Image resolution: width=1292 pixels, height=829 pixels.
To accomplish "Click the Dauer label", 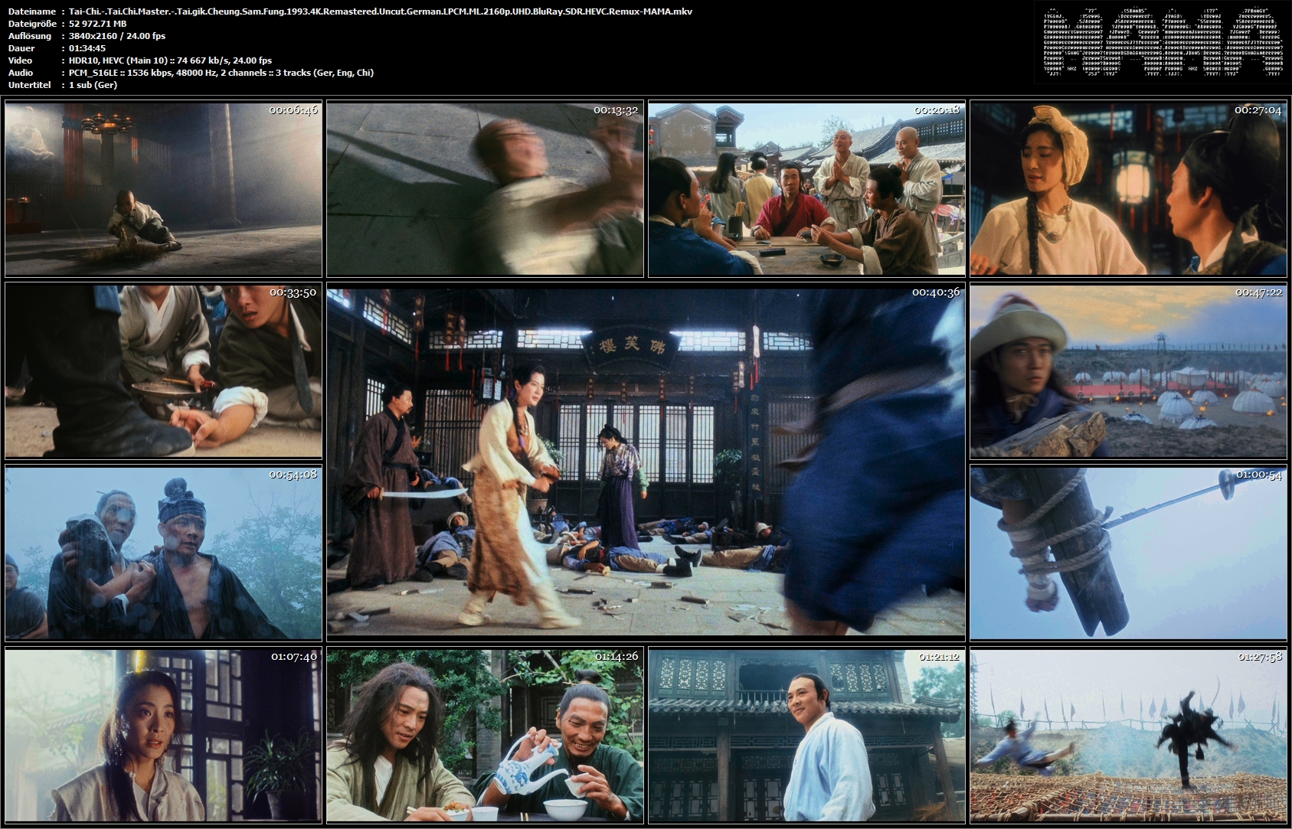I will tap(21, 48).
